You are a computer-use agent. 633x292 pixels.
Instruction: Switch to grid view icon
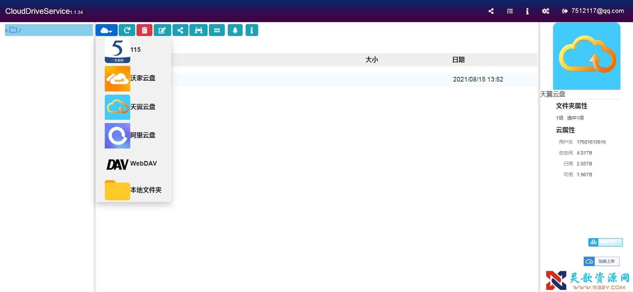click(x=217, y=30)
